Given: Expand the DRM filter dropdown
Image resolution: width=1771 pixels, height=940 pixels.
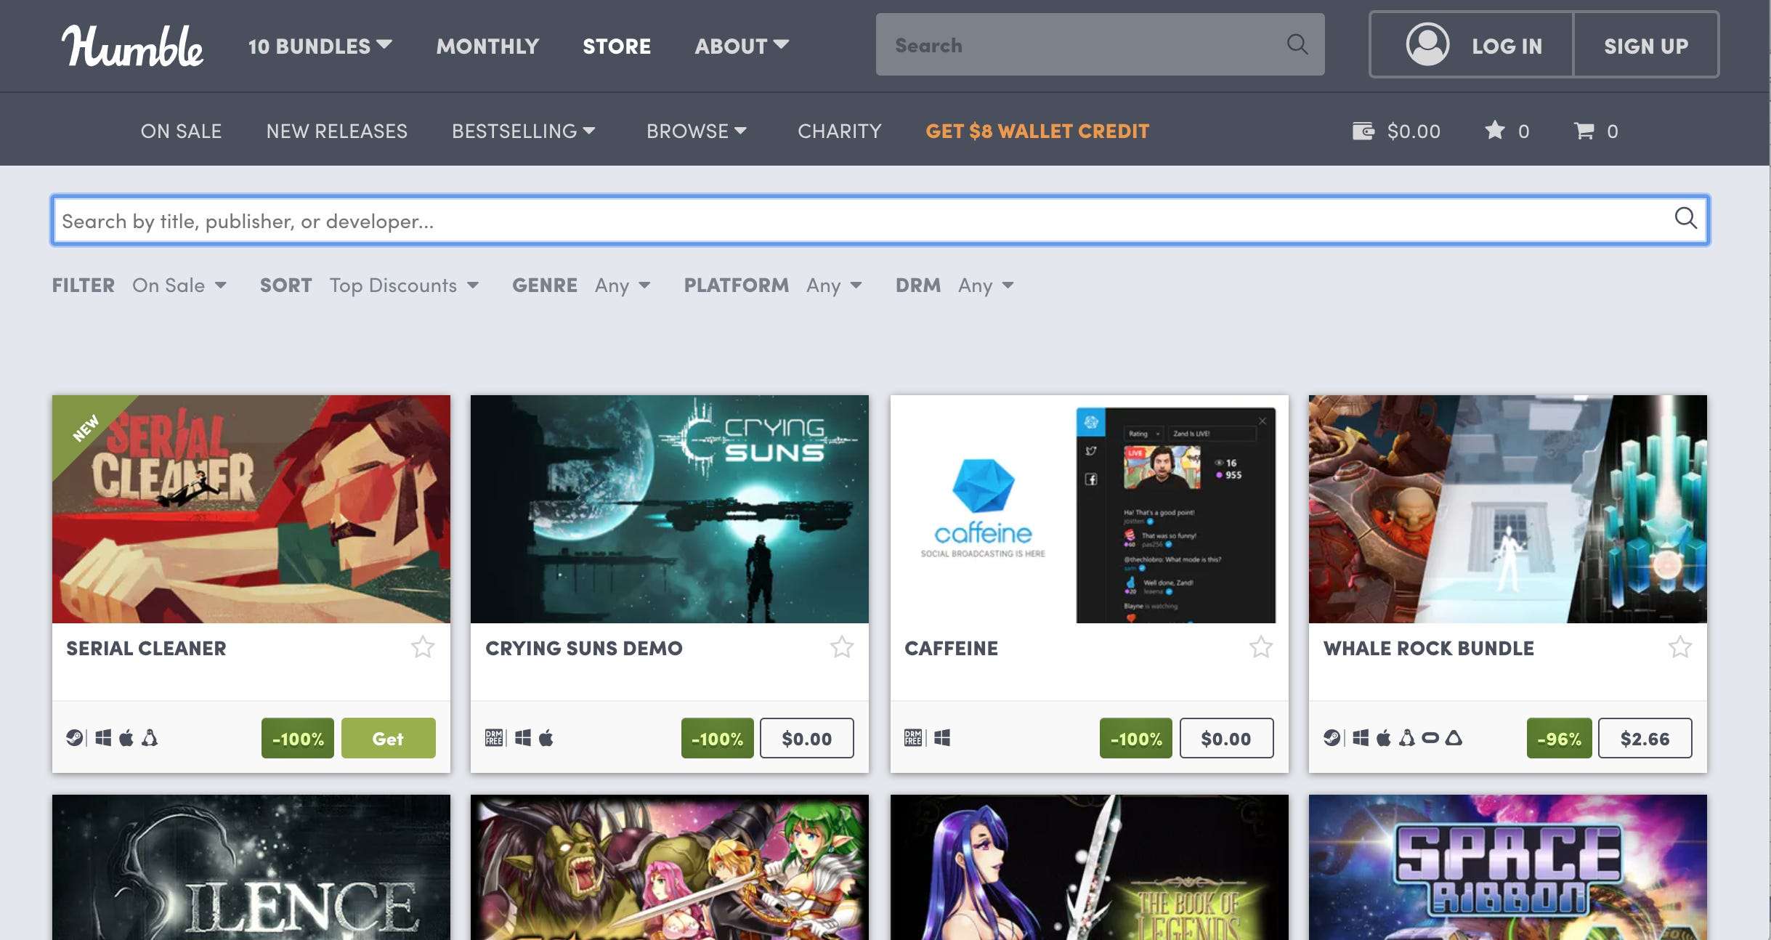Looking at the screenshot, I should tap(985, 283).
